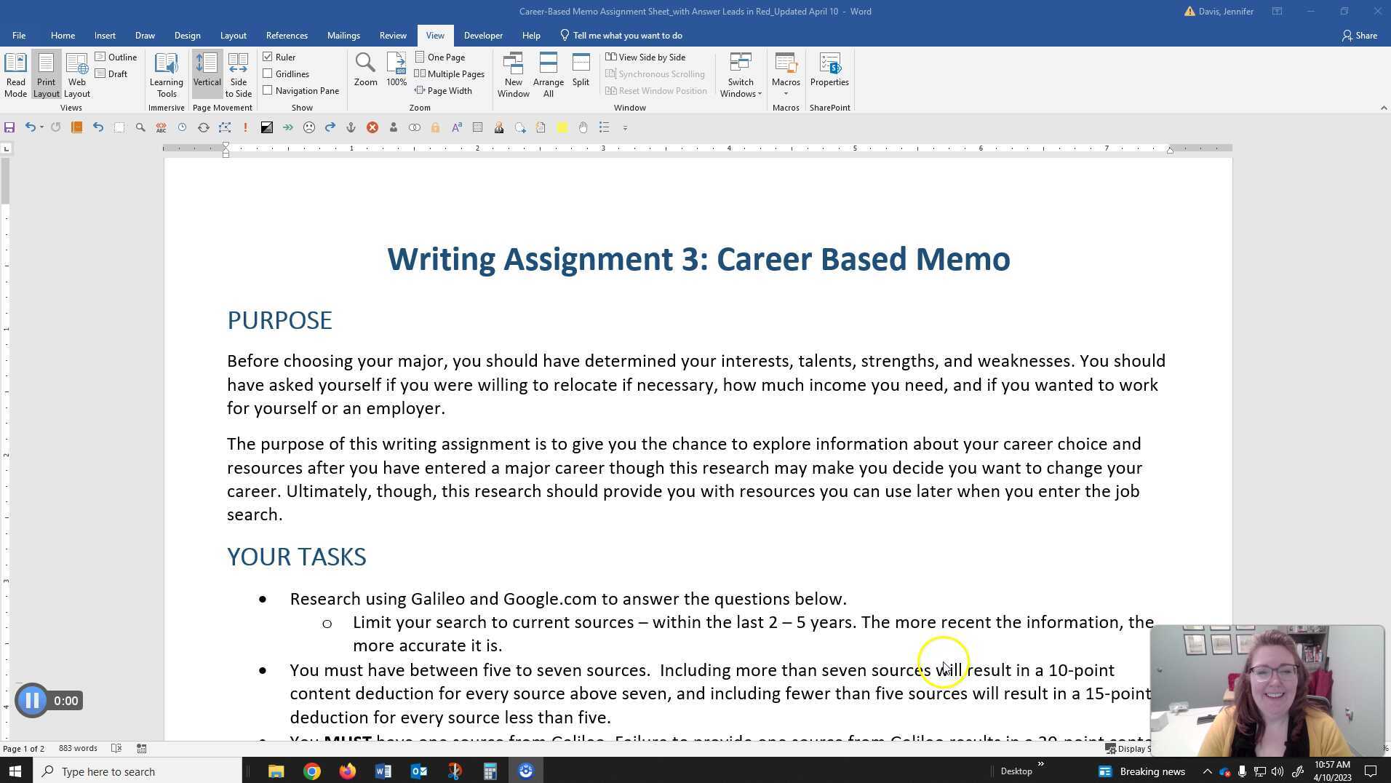Screen dimensions: 1391x783
Task: Switch to the Review ribbon tab
Action: pos(393,35)
